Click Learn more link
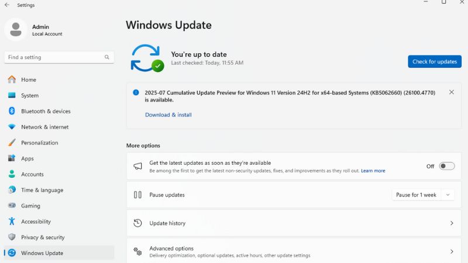Image resolution: width=468 pixels, height=263 pixels. coord(373,171)
